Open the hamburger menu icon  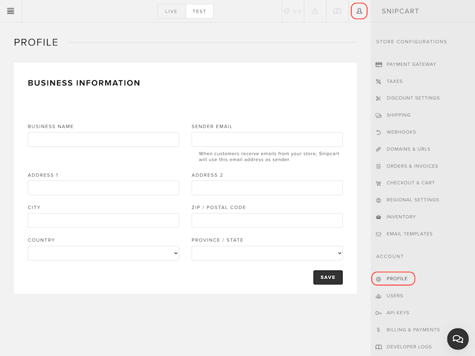click(x=11, y=11)
